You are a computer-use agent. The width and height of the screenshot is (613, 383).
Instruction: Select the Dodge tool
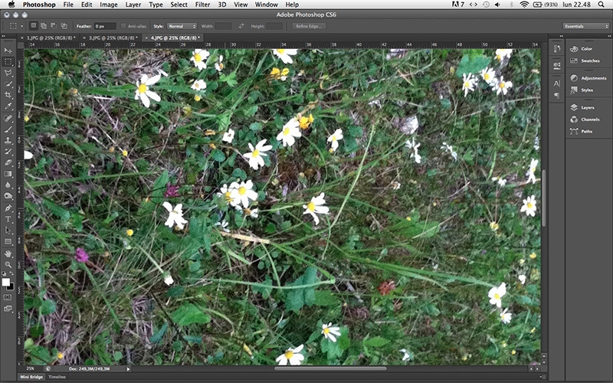click(8, 196)
